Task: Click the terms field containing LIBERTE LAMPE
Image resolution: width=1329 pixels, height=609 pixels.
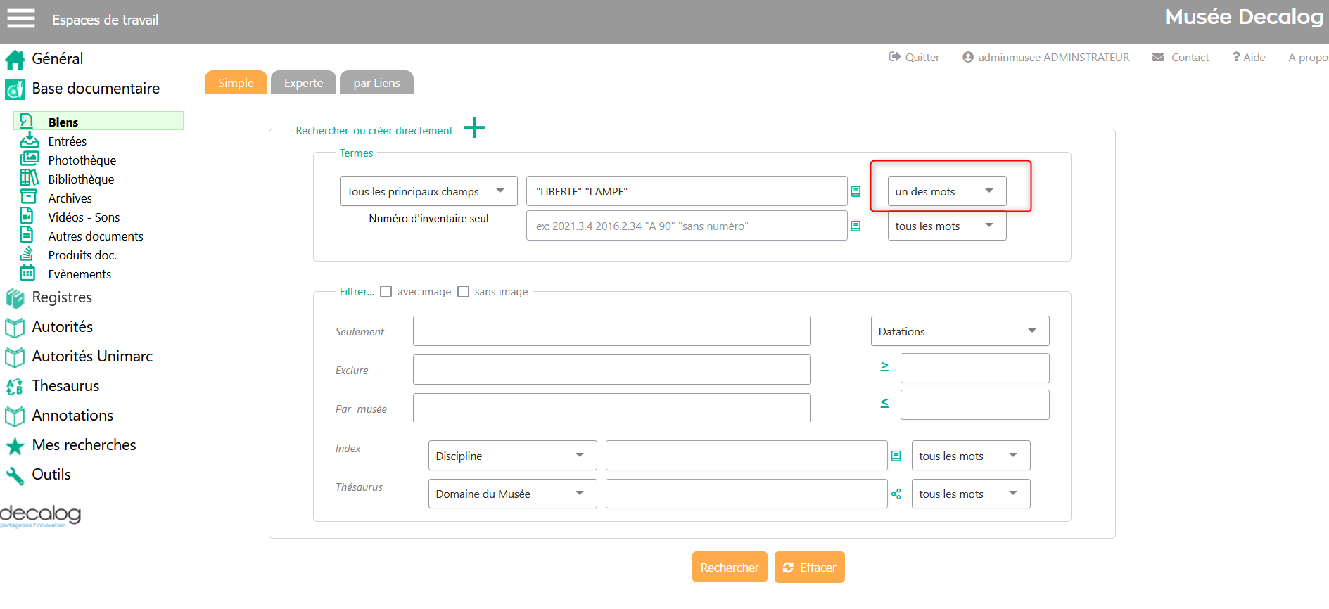Action: (x=687, y=191)
